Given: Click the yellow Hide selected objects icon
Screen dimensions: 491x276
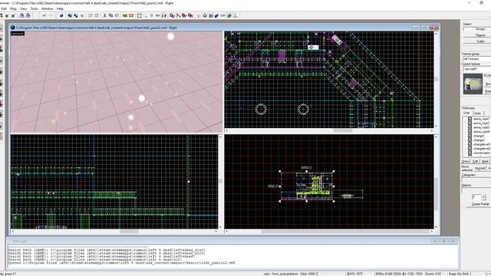Looking at the screenshot, I should [x=125, y=15].
